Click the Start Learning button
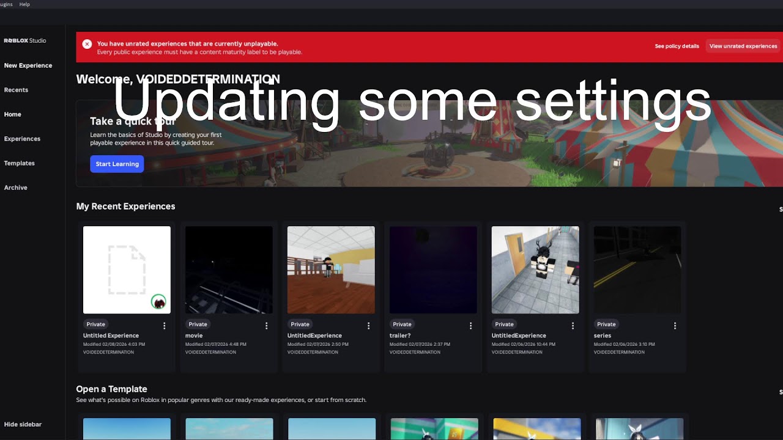Screen dimensions: 783x440 (x=117, y=164)
